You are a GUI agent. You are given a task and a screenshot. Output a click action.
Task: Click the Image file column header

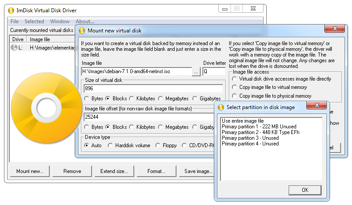coord(51,39)
